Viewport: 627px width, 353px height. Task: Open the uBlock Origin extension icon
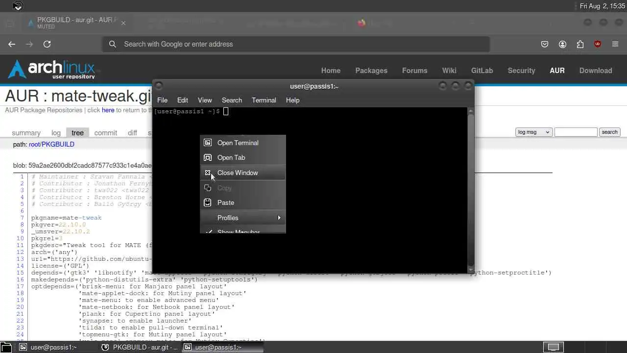click(x=598, y=44)
